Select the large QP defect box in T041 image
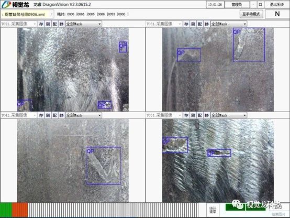Image resolution: width=290 pixels, height=218 pixels. click(x=104, y=166)
